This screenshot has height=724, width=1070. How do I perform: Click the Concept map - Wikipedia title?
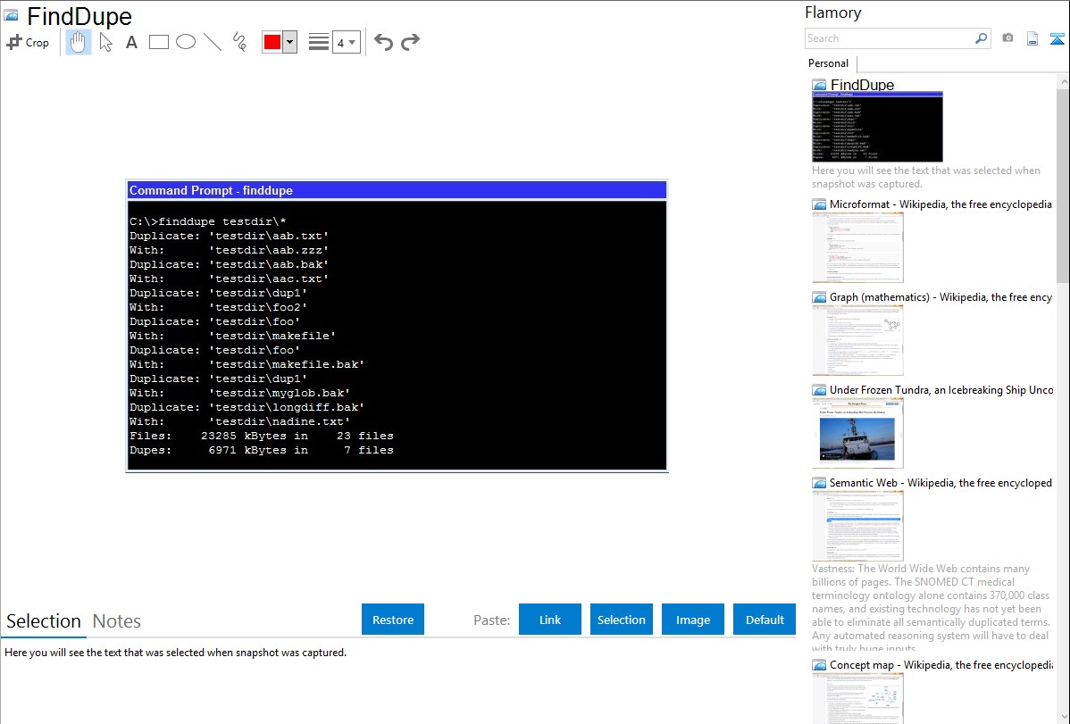point(940,664)
